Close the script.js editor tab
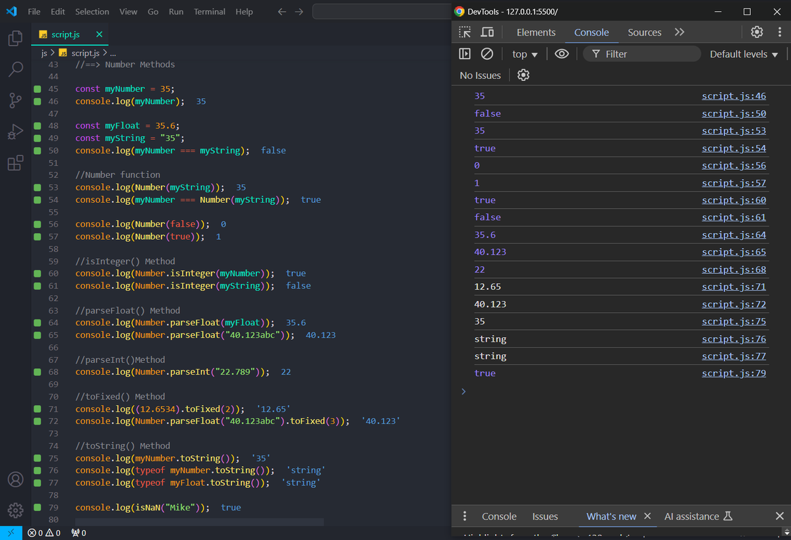 point(99,34)
